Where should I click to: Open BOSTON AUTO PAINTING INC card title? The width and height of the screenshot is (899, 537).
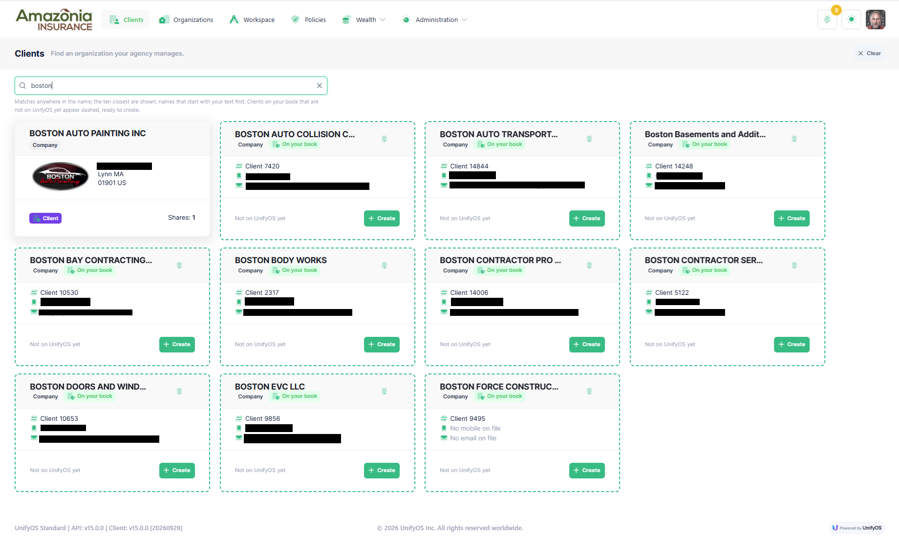coord(87,133)
